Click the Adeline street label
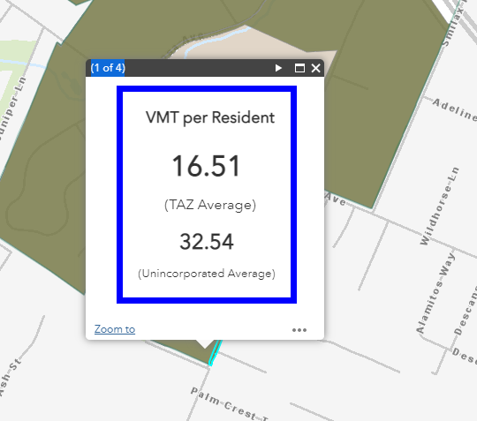 (454, 109)
